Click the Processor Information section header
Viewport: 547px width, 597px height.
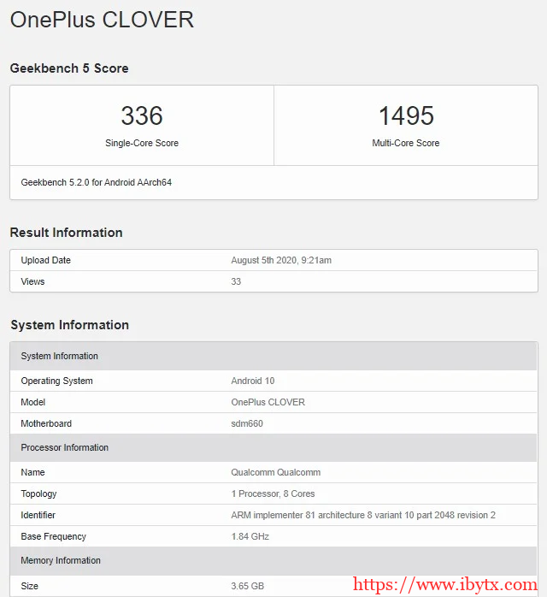coord(65,447)
